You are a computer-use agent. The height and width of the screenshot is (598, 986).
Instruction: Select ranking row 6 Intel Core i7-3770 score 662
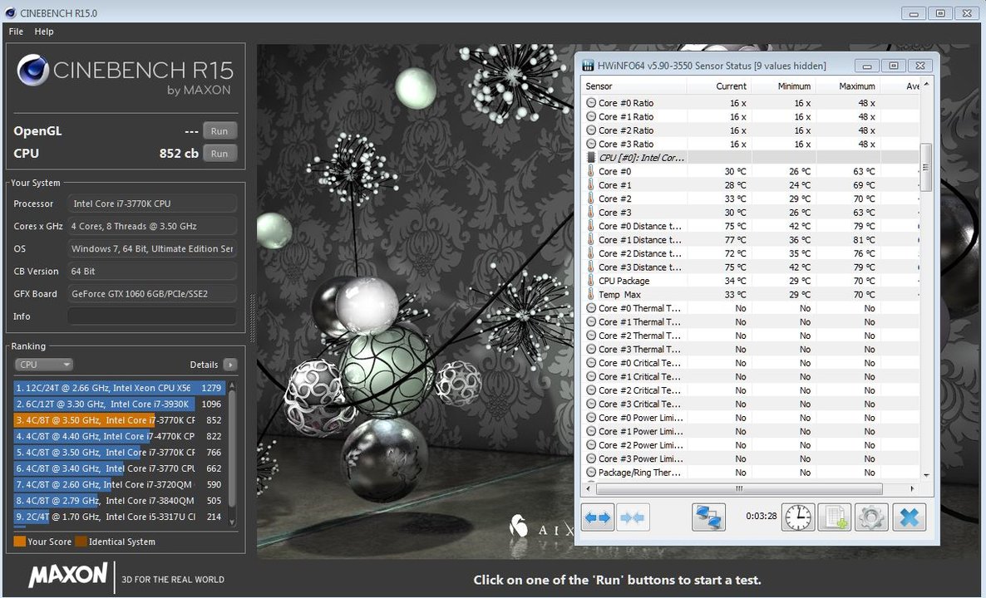120,468
